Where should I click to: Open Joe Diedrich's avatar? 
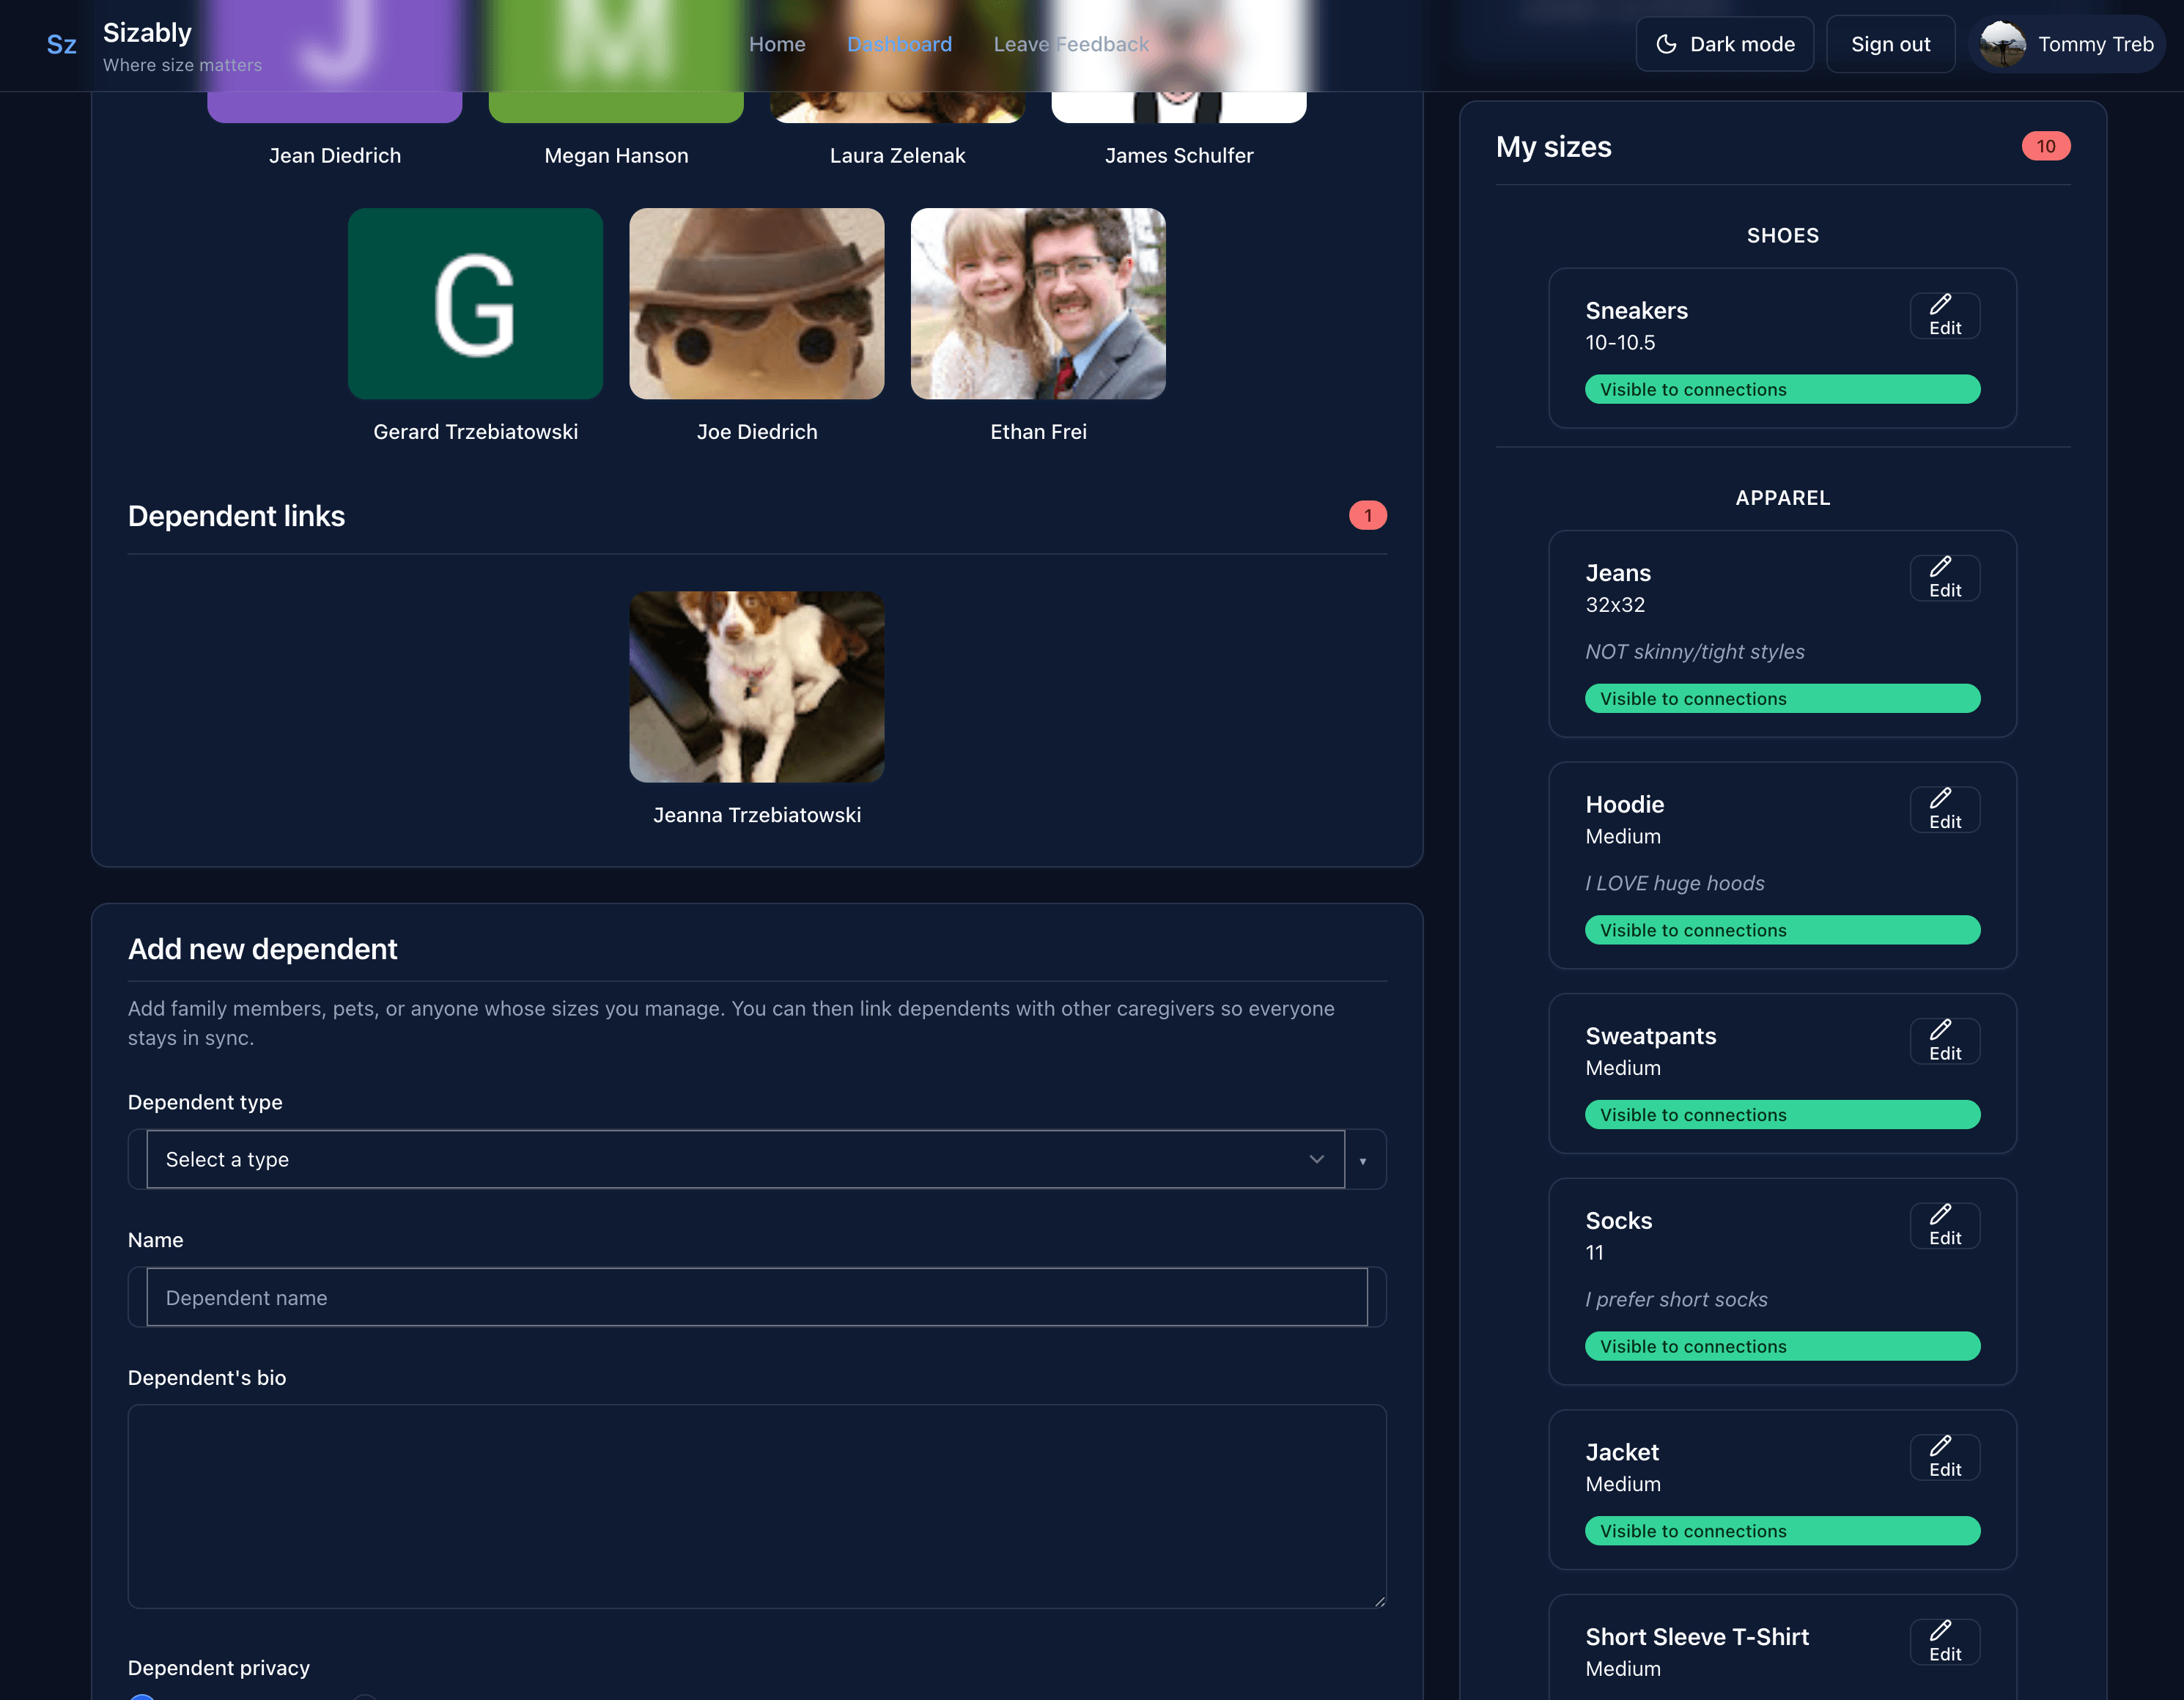click(x=757, y=304)
